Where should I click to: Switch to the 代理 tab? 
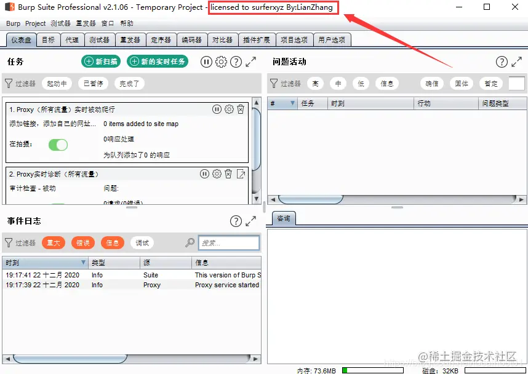pos(72,40)
